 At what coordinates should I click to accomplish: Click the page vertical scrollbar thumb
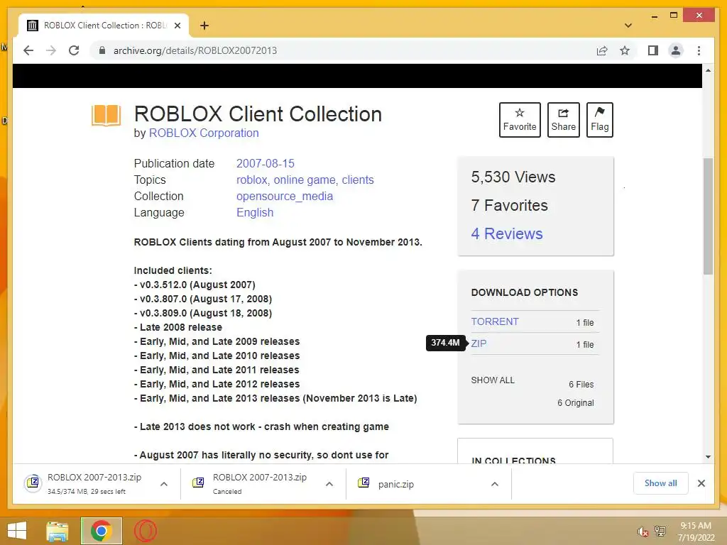click(708, 216)
